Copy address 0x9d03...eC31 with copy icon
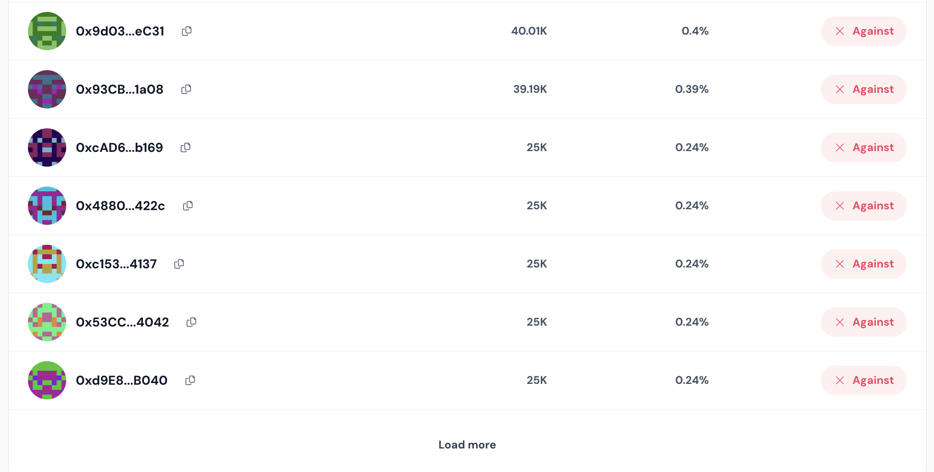This screenshot has height=472, width=934. pyautogui.click(x=187, y=31)
